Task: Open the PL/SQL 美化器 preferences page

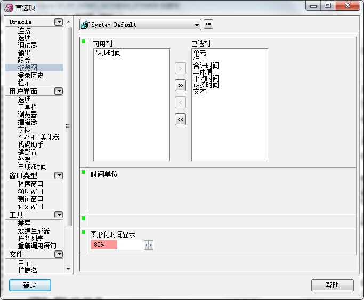Action: [x=38, y=137]
